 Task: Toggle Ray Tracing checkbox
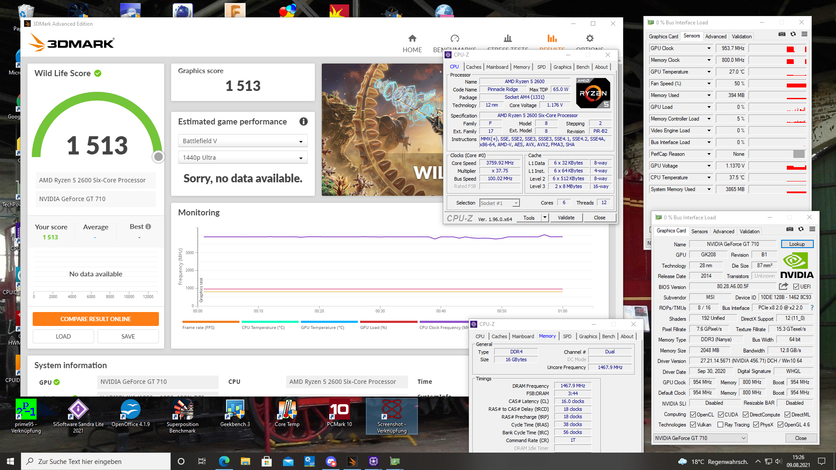(720, 425)
